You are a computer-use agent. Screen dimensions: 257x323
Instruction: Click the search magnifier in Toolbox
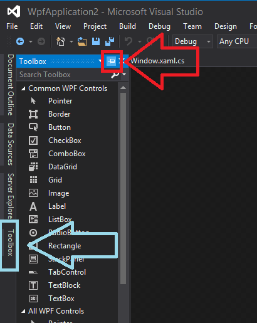pyautogui.click(x=115, y=75)
